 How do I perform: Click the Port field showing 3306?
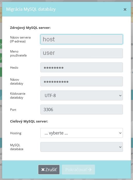(82, 110)
